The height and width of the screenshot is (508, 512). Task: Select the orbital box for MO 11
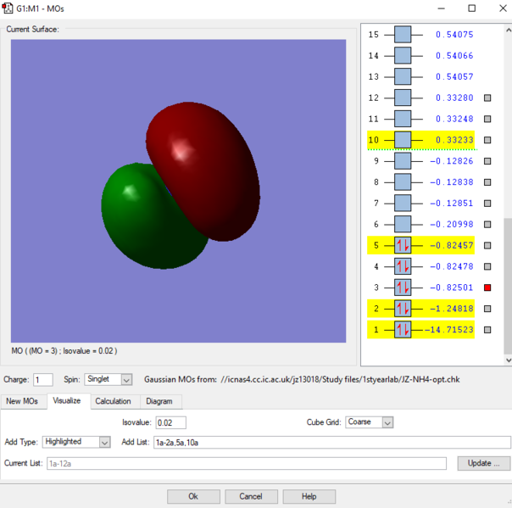pos(403,119)
